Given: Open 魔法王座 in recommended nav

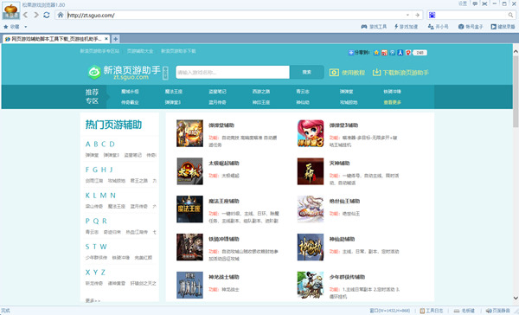Looking at the screenshot, I should click(x=174, y=92).
